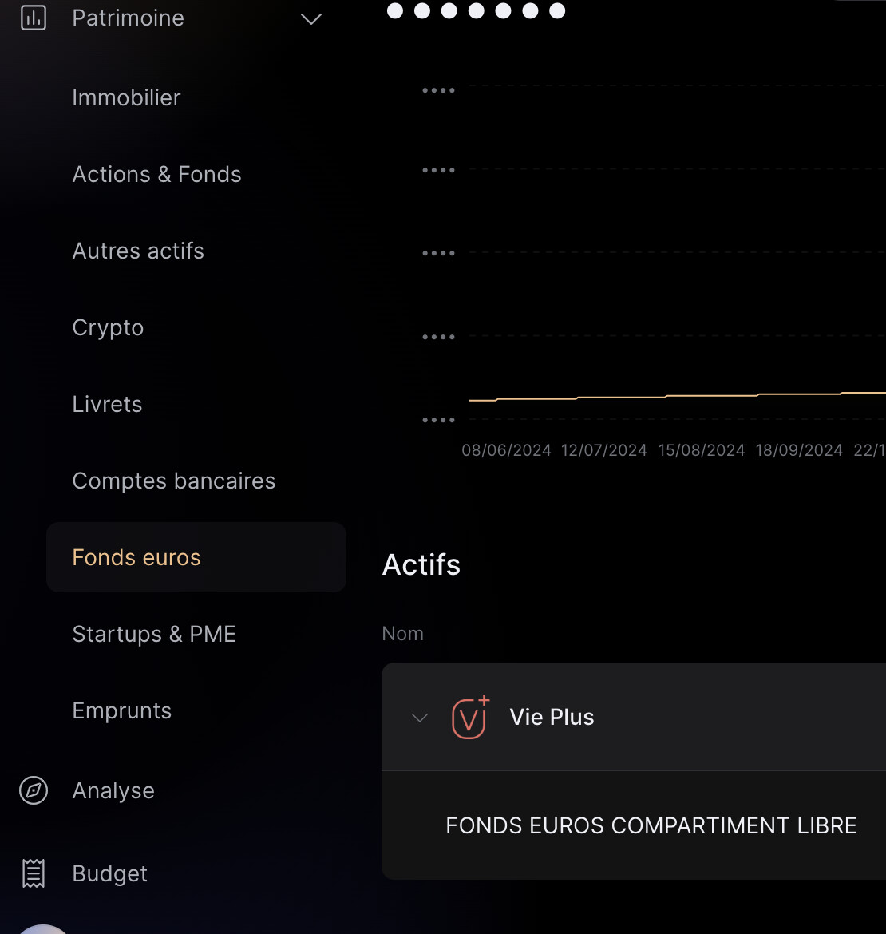Collapse the Patrimoine menu chevron
The height and width of the screenshot is (934, 886).
[x=310, y=18]
